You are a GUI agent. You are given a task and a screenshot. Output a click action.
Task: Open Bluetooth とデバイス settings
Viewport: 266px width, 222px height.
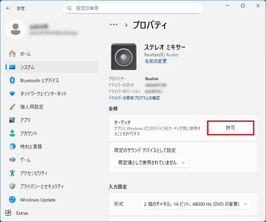click(x=52, y=80)
